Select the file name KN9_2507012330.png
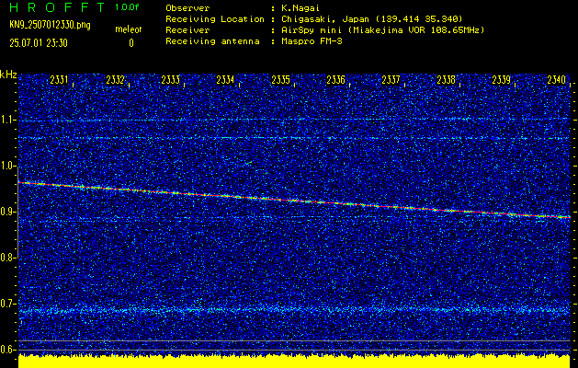Image resolution: width=578 pixels, height=368 pixels. point(50,26)
